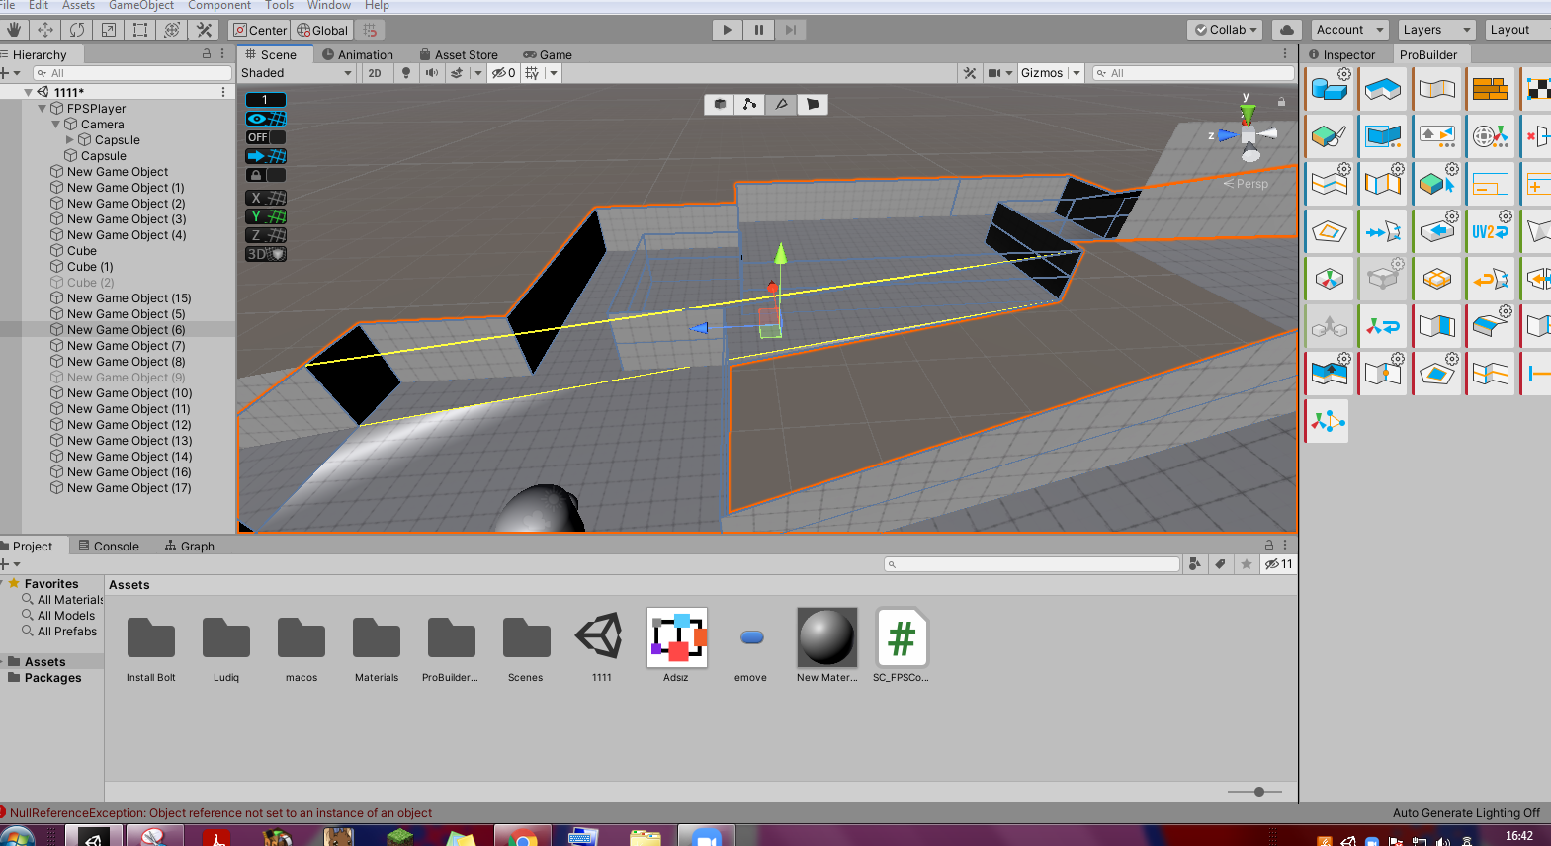Expand the child Capsule under Camera

click(70, 140)
